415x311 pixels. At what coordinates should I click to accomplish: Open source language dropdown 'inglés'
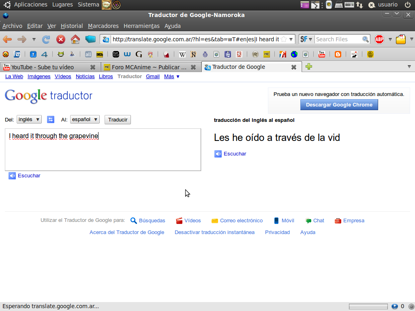[29, 119]
